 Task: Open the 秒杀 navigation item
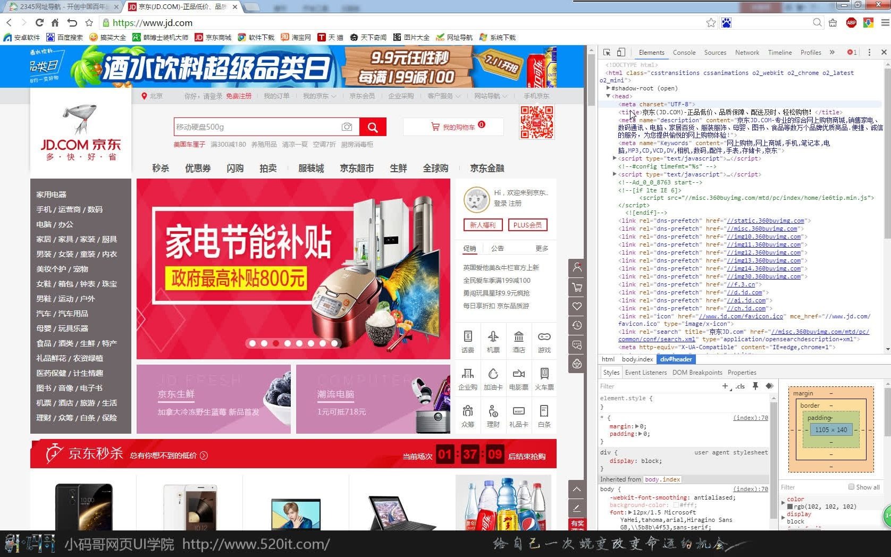point(161,168)
